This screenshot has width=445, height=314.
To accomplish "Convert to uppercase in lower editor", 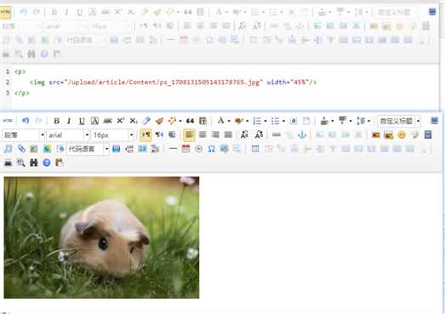I will click(244, 134).
